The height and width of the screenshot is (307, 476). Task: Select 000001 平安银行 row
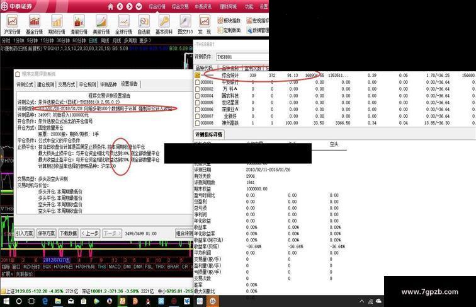click(x=334, y=82)
